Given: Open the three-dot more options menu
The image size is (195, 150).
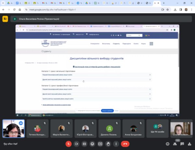Looking at the screenshot, I should 116,143.
